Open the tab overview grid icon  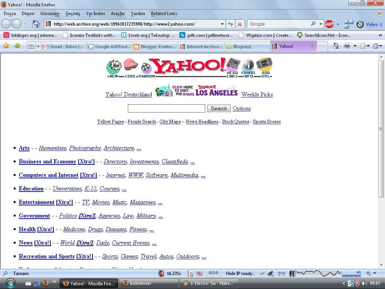pyautogui.click(x=31, y=46)
